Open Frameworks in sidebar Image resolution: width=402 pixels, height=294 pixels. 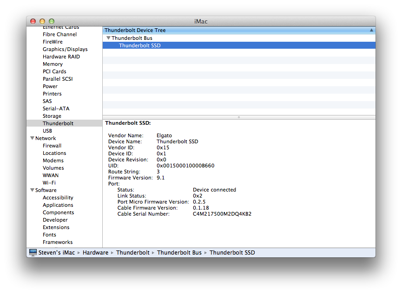[58, 242]
